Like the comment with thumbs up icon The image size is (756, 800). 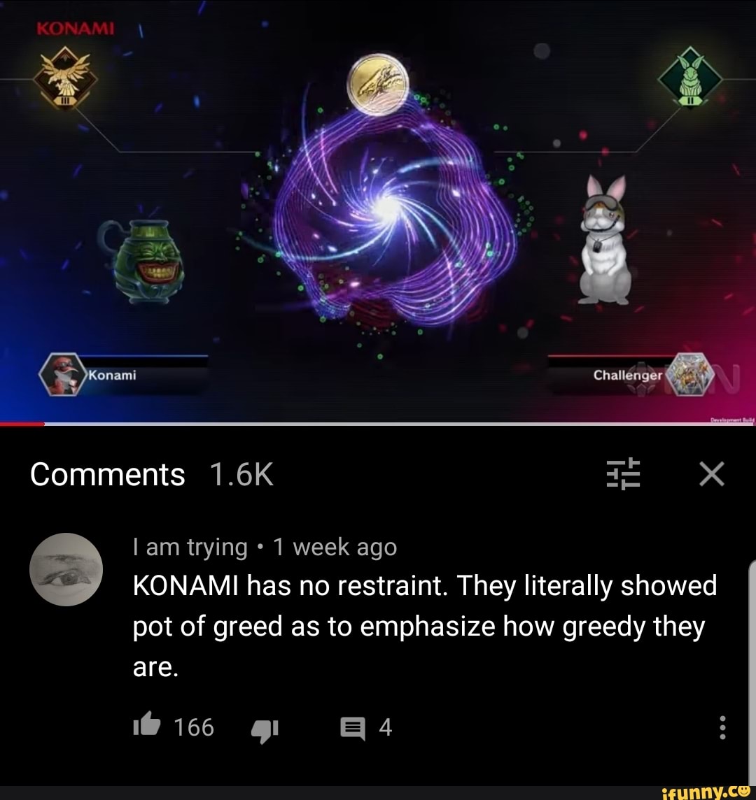[147, 724]
